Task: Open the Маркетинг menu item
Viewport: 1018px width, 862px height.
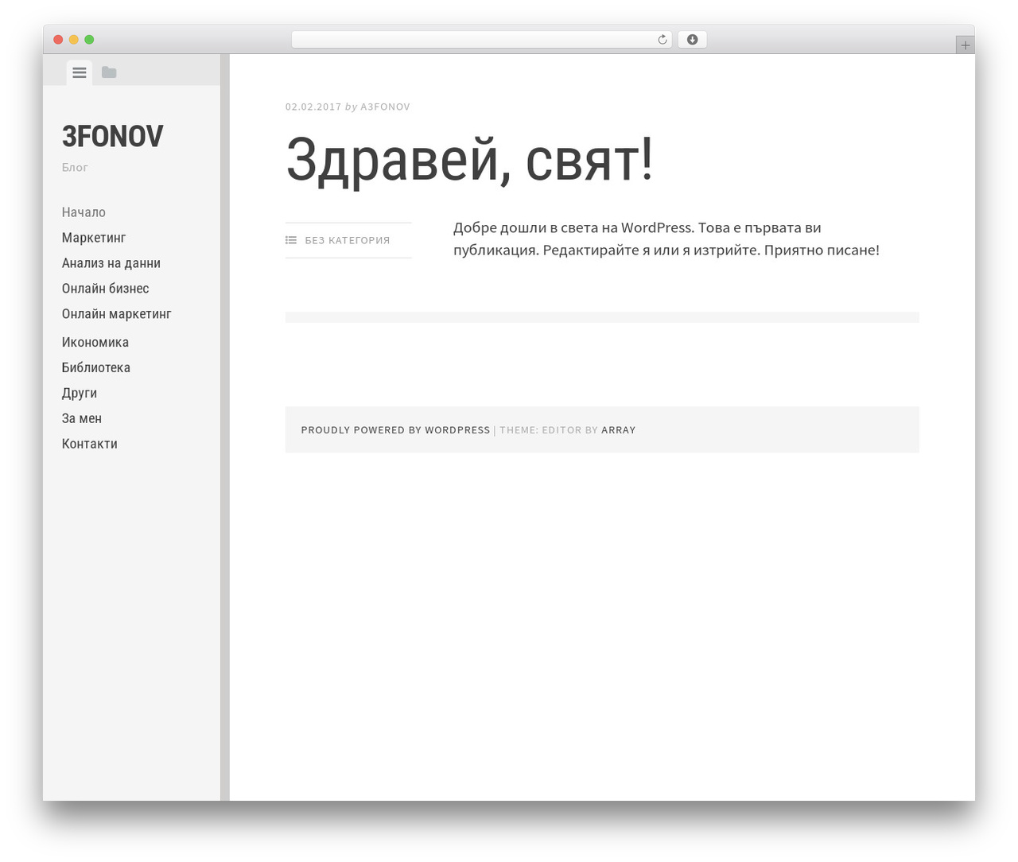Action: point(94,238)
